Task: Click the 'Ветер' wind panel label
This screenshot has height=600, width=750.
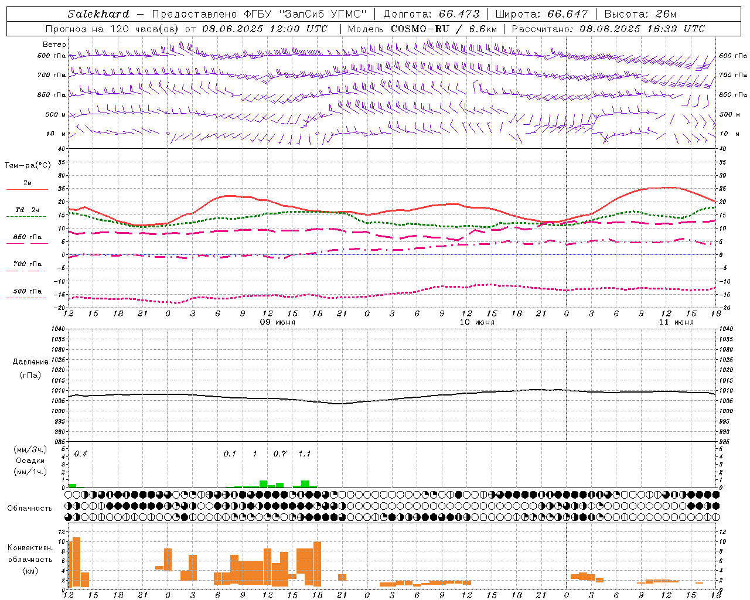Action: 54,45
